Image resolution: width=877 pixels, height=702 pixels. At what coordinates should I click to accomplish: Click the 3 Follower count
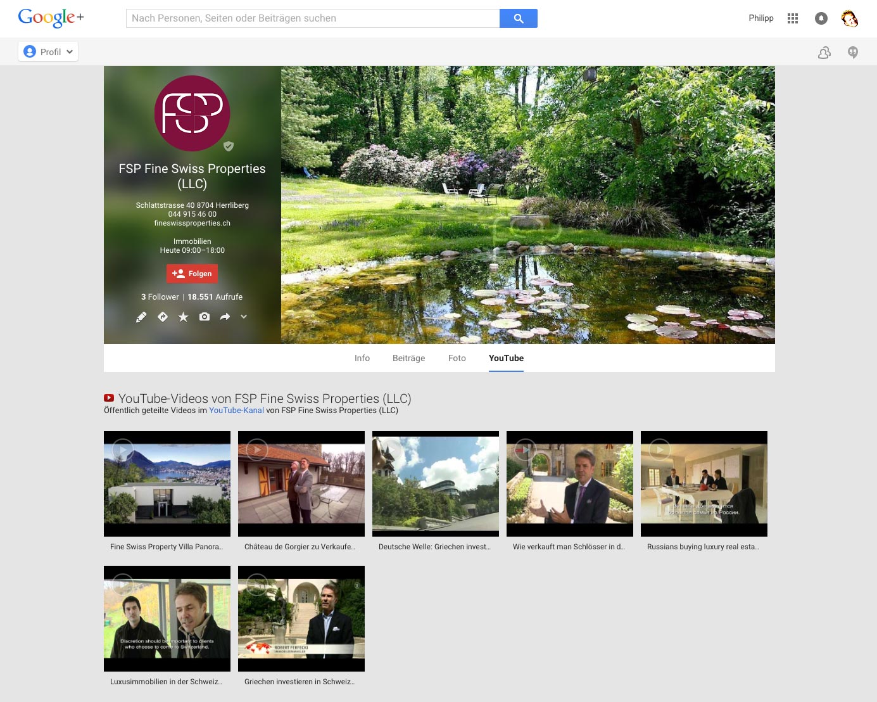pyautogui.click(x=160, y=297)
